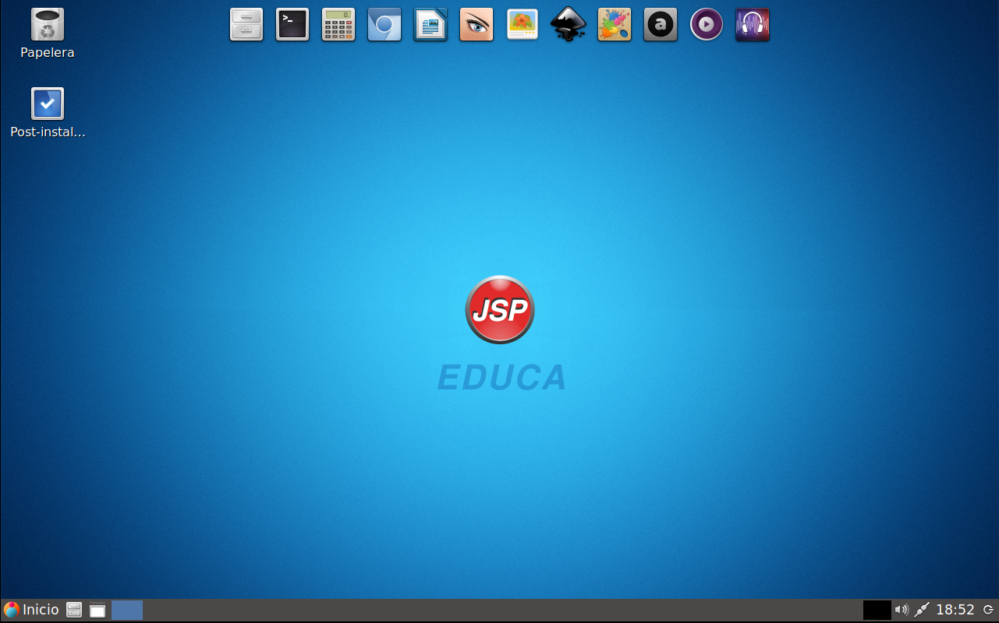The width and height of the screenshot is (999, 623).
Task: Click the network connection plug icon
Action: 922,610
